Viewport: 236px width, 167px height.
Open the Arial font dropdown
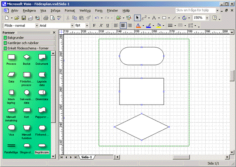72,26
